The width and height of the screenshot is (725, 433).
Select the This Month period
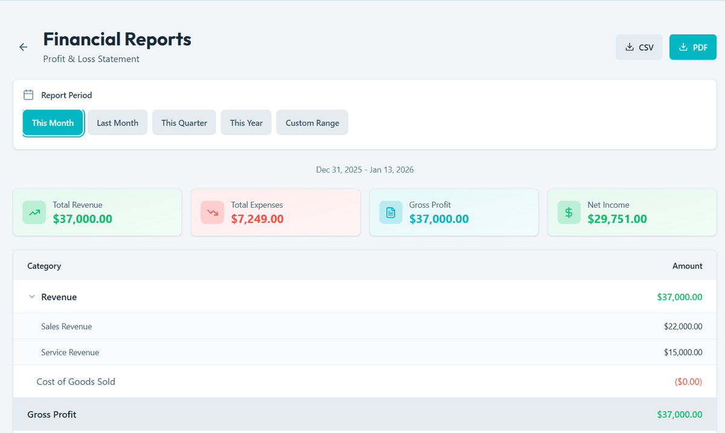tap(53, 123)
